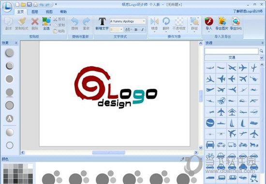Click the red X 删除 delete icon
This screenshot has height=184, width=266.
[35, 23]
